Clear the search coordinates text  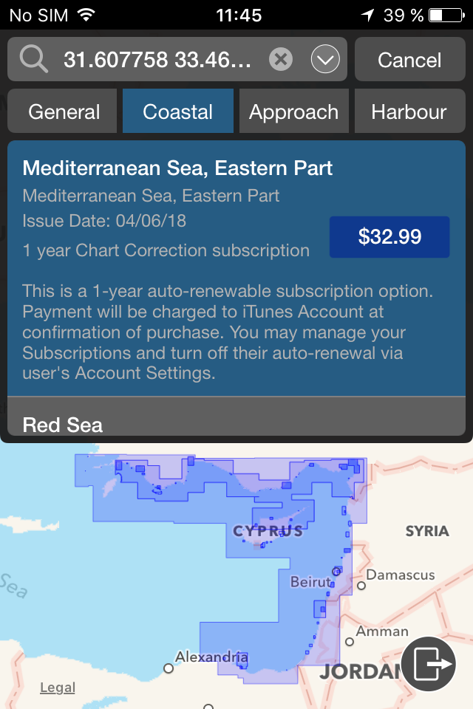[281, 59]
